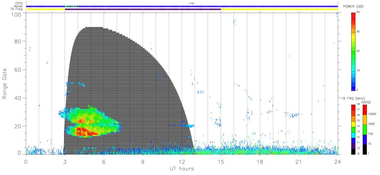The width and height of the screenshot is (380, 175).
Task: Click the 1000 label on the NOISE legend
Action: 371,124
